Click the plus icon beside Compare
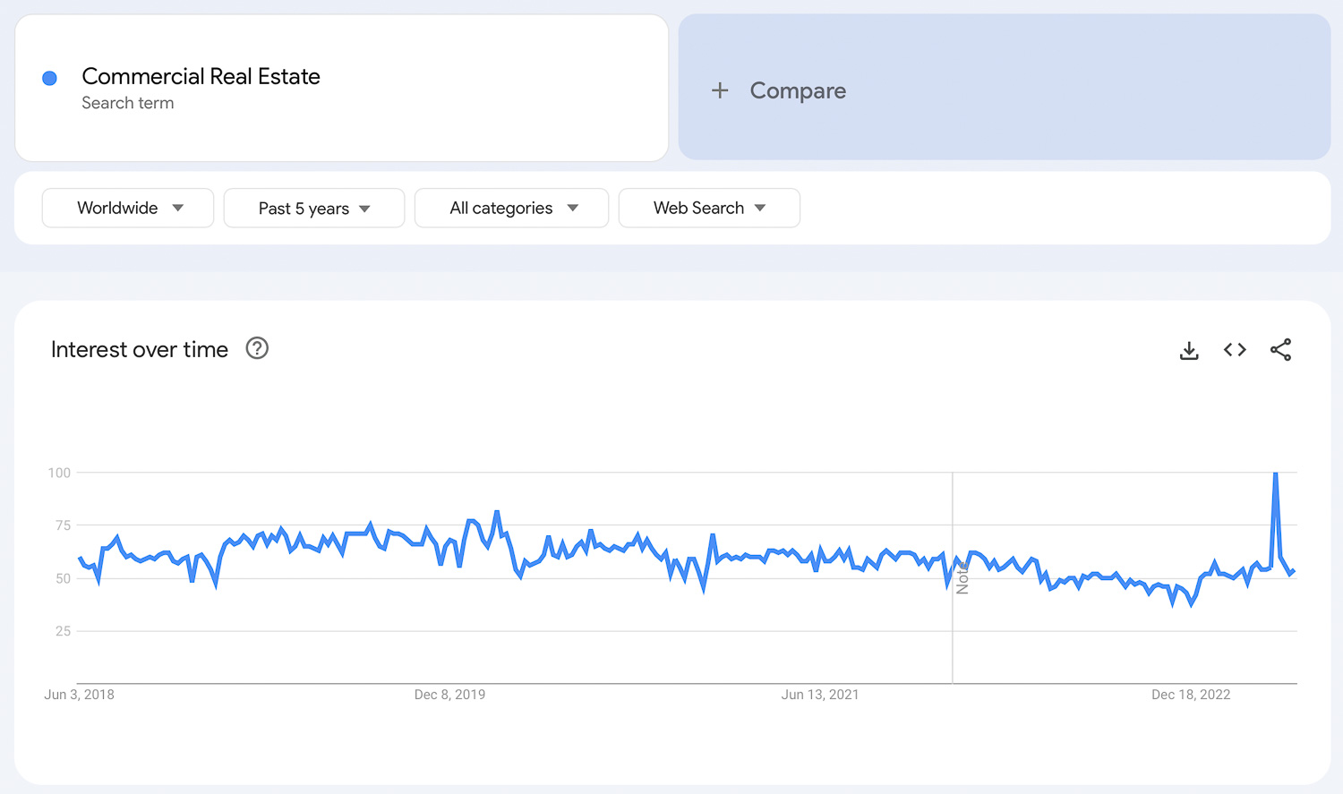 coord(720,90)
